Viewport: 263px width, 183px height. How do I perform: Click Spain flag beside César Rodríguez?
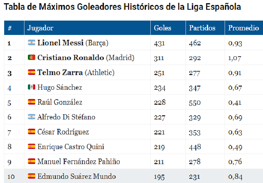tap(31, 132)
